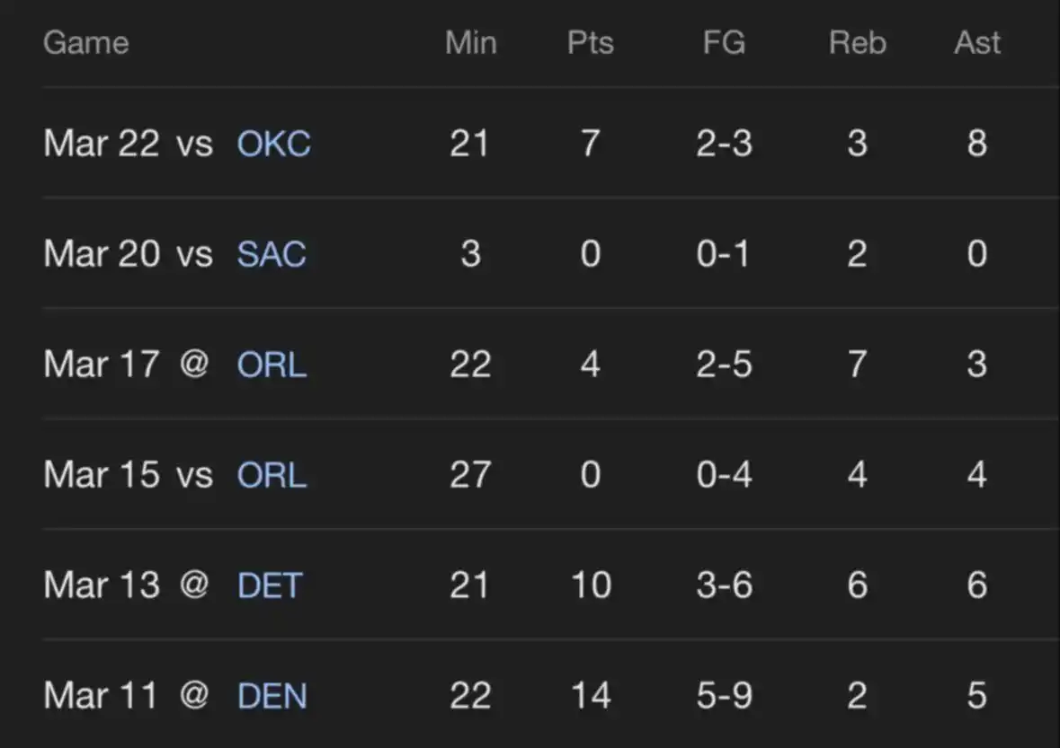Open the DEN team link
The image size is (1060, 748).
[272, 696]
